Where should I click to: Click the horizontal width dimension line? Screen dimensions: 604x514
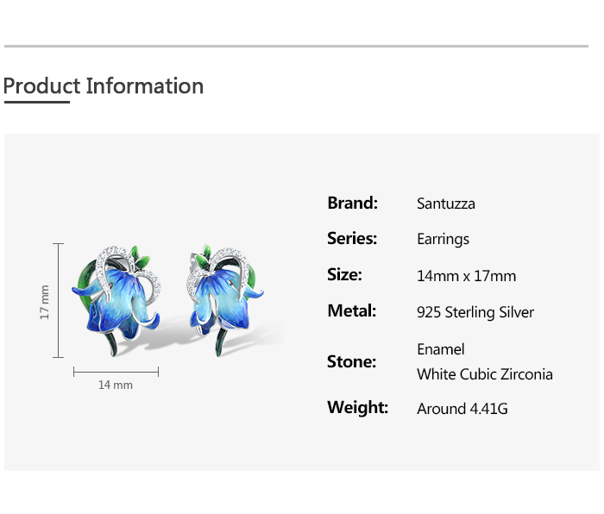tap(116, 372)
